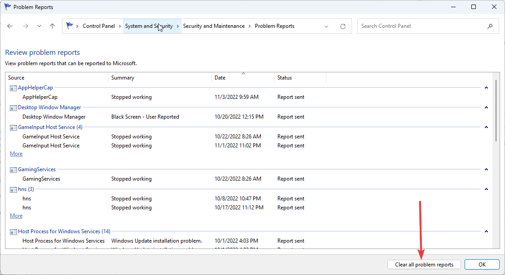Collapse Host Process for Windows Services group
This screenshot has width=505, height=275.
(x=486, y=231)
